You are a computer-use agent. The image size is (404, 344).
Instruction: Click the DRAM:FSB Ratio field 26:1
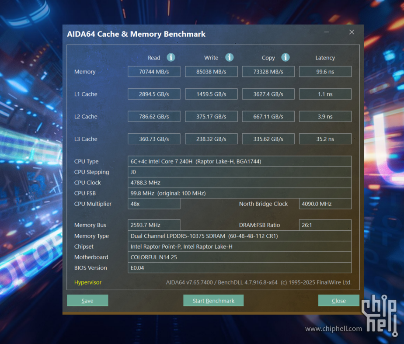coord(325,225)
